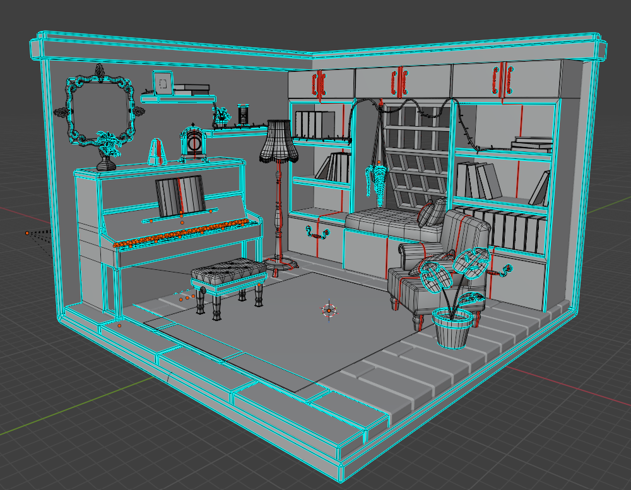Screen dimensions: 631x490
Task: Select the right drawer handle near armchair
Action: pos(505,271)
